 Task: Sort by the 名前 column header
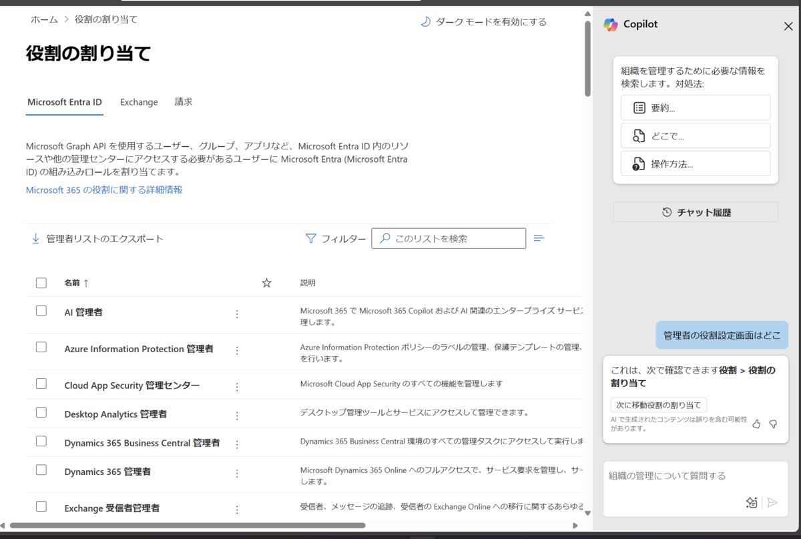point(71,283)
